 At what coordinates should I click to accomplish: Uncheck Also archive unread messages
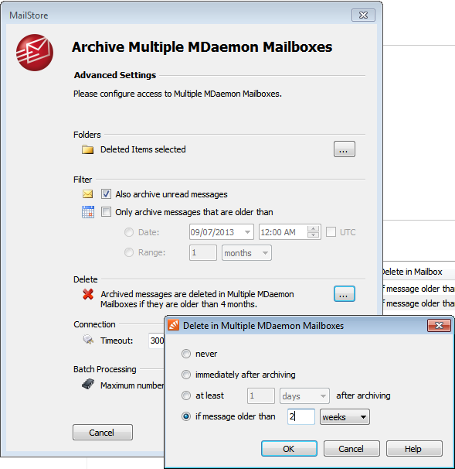[x=106, y=194]
